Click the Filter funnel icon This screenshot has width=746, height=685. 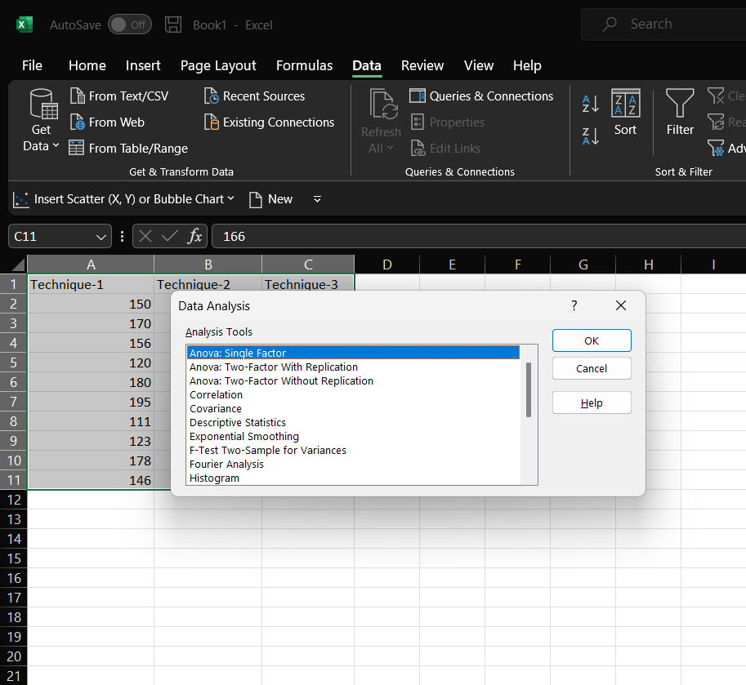tap(680, 105)
